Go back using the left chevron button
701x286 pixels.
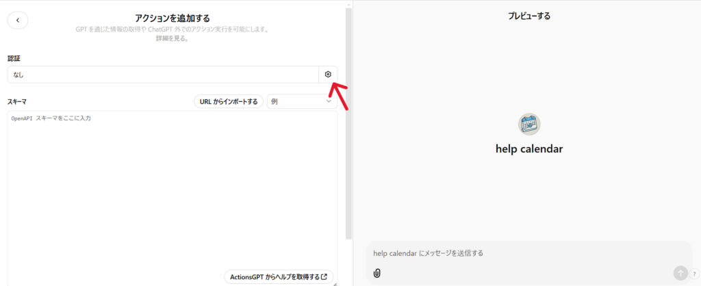(18, 21)
